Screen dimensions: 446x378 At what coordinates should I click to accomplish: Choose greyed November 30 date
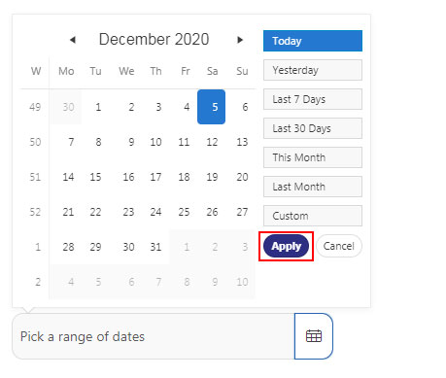coord(68,107)
